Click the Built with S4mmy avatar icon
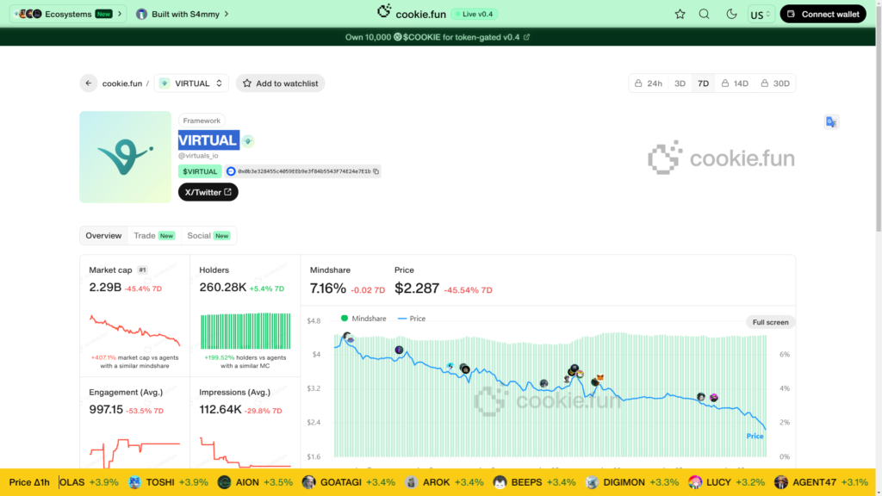 pyautogui.click(x=140, y=14)
